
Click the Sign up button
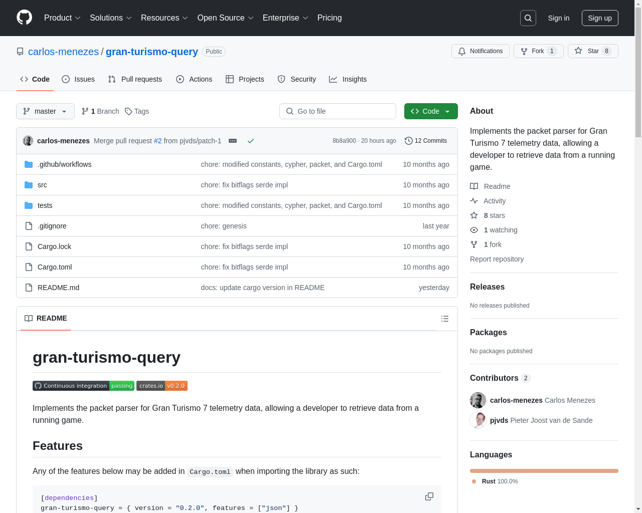click(x=600, y=18)
